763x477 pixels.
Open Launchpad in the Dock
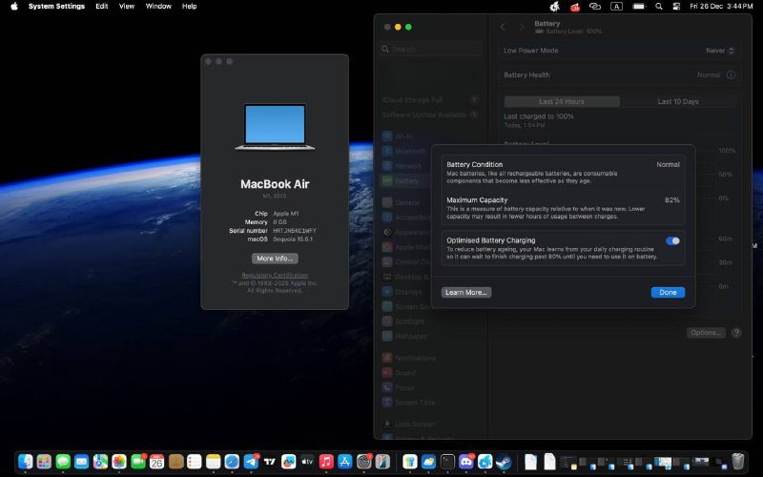[44, 461]
